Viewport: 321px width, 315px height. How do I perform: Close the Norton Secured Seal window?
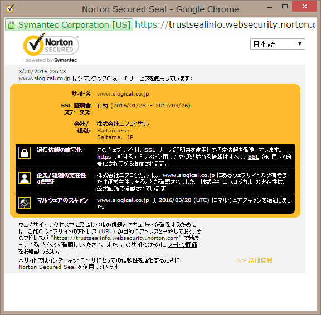[304, 6]
